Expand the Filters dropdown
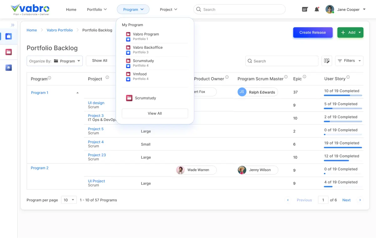This screenshot has height=238, width=376. [349, 61]
